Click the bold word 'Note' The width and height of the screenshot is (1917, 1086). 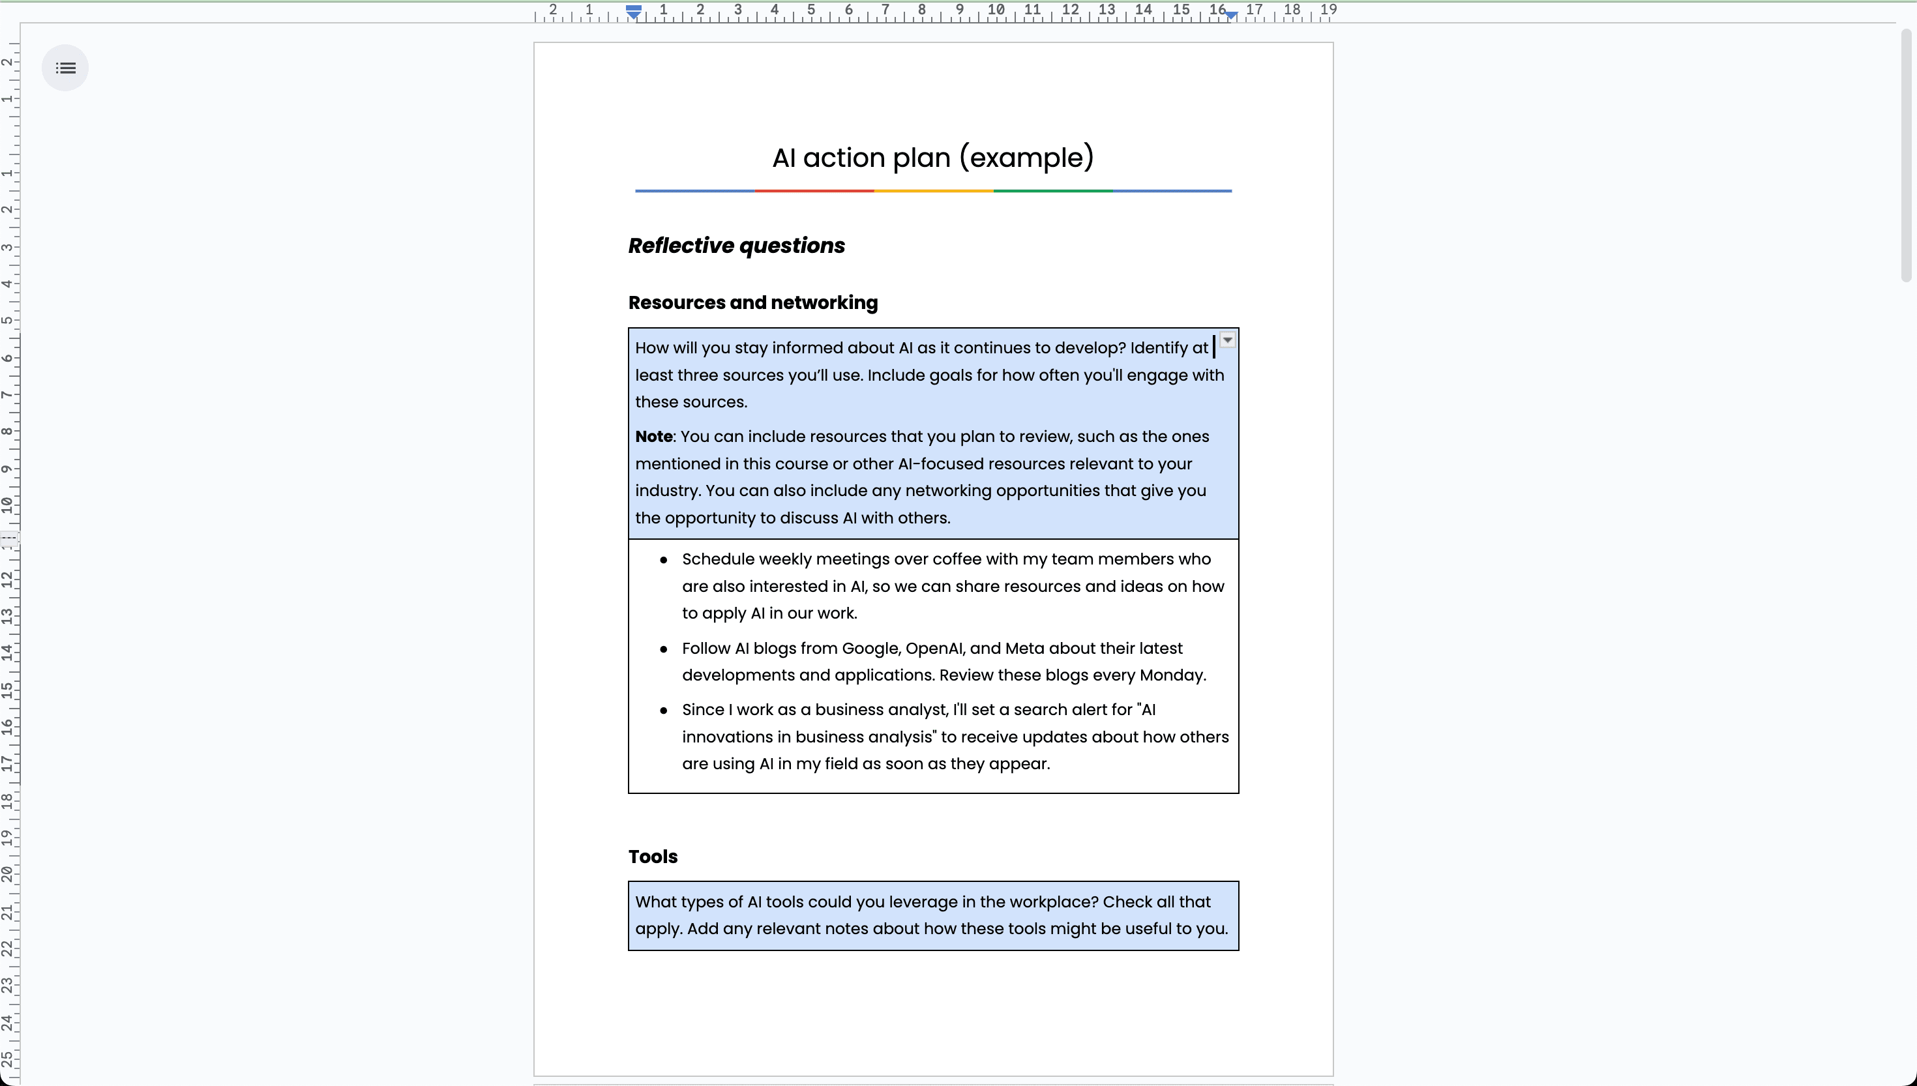click(653, 436)
